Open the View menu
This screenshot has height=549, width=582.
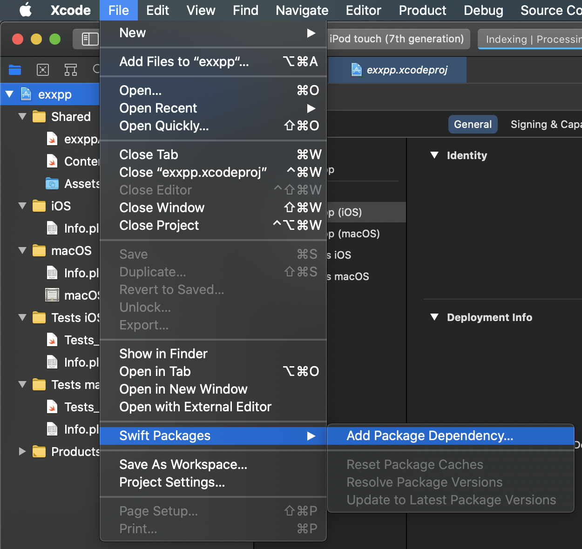(x=201, y=10)
